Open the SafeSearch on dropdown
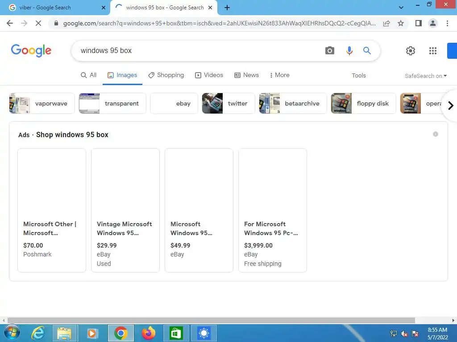457x342 pixels. point(425,76)
